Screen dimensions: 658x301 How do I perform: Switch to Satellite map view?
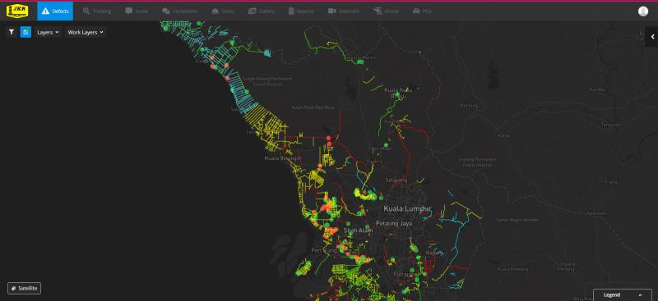25,288
